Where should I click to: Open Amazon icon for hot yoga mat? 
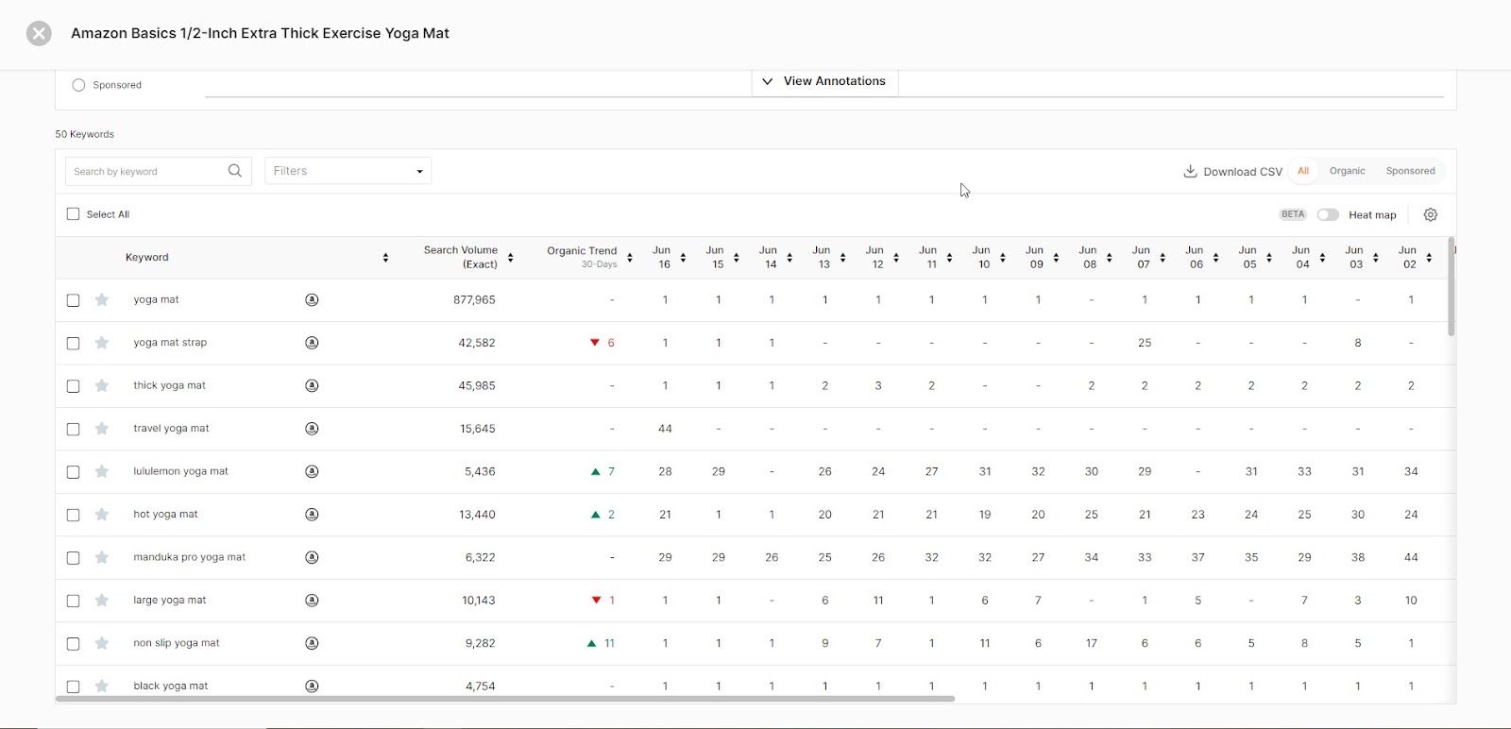312,515
